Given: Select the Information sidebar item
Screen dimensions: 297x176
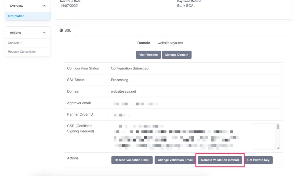Looking at the screenshot, I should pos(16,16).
